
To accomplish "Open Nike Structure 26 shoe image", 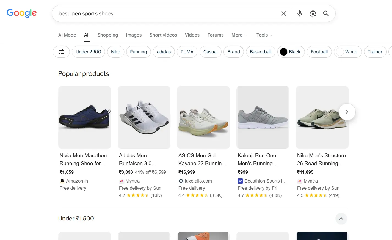I will [322, 117].
